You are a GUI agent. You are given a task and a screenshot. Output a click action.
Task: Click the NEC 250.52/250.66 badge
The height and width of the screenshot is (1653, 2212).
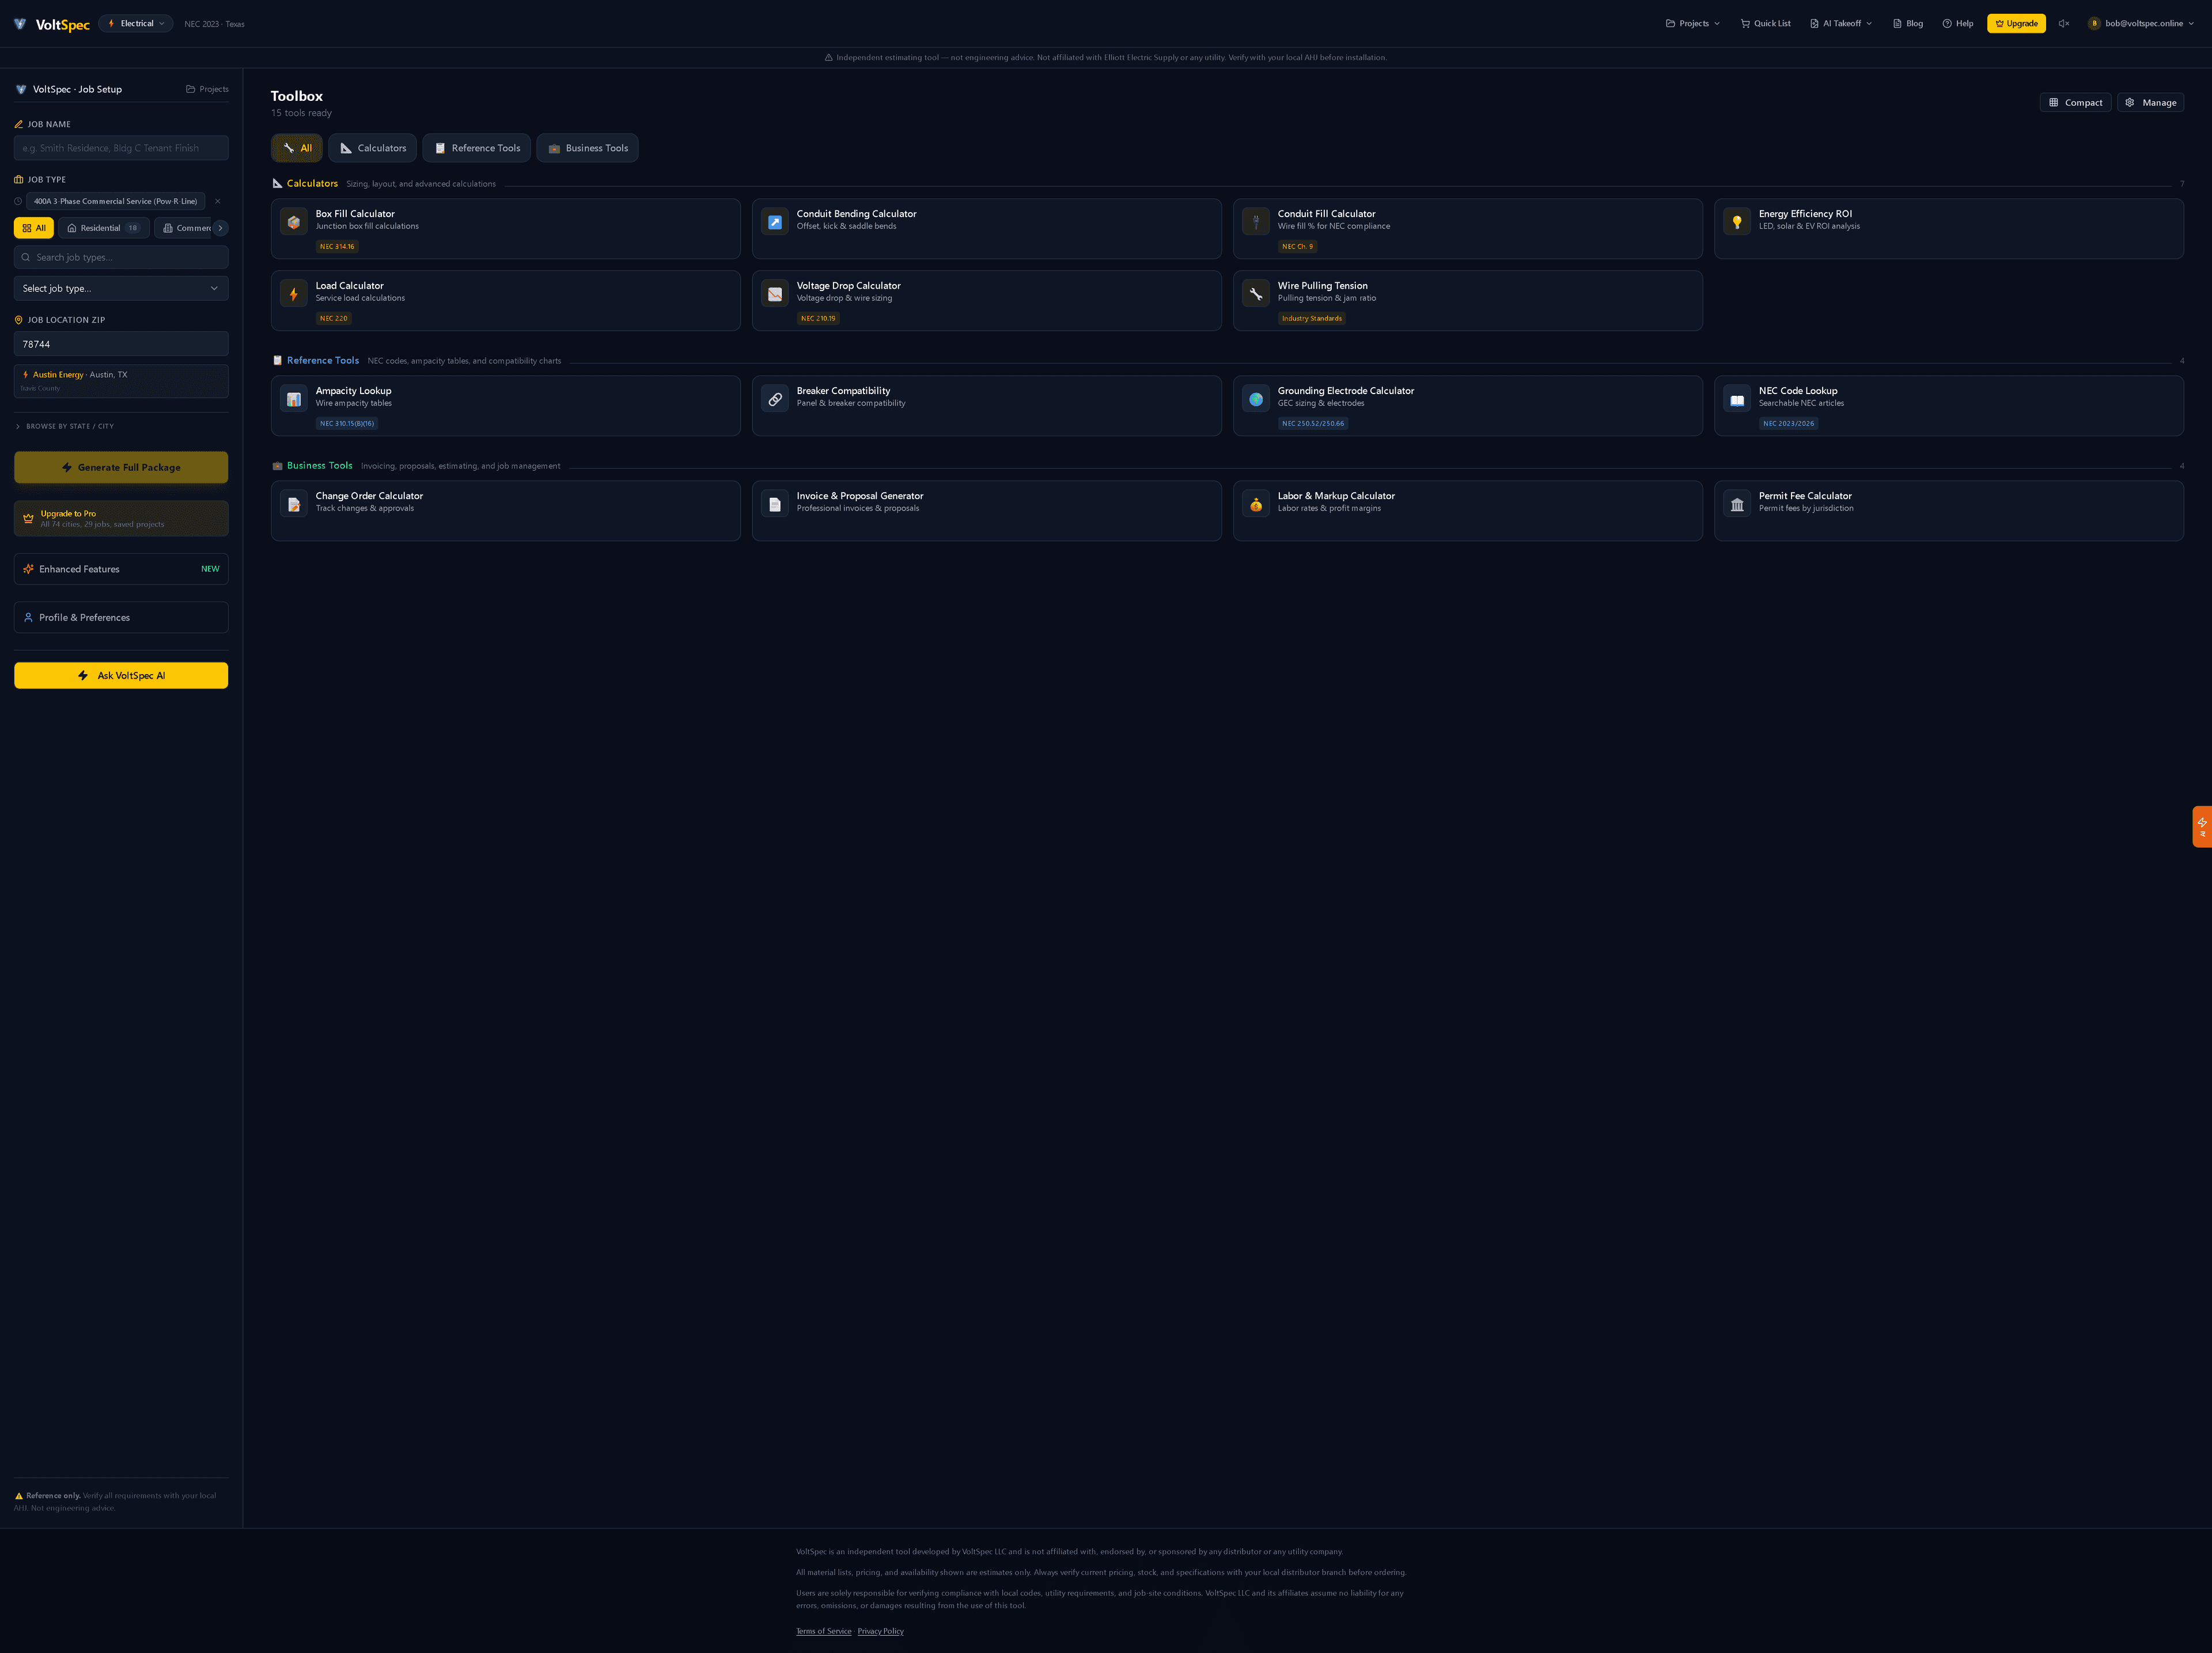click(x=1313, y=424)
